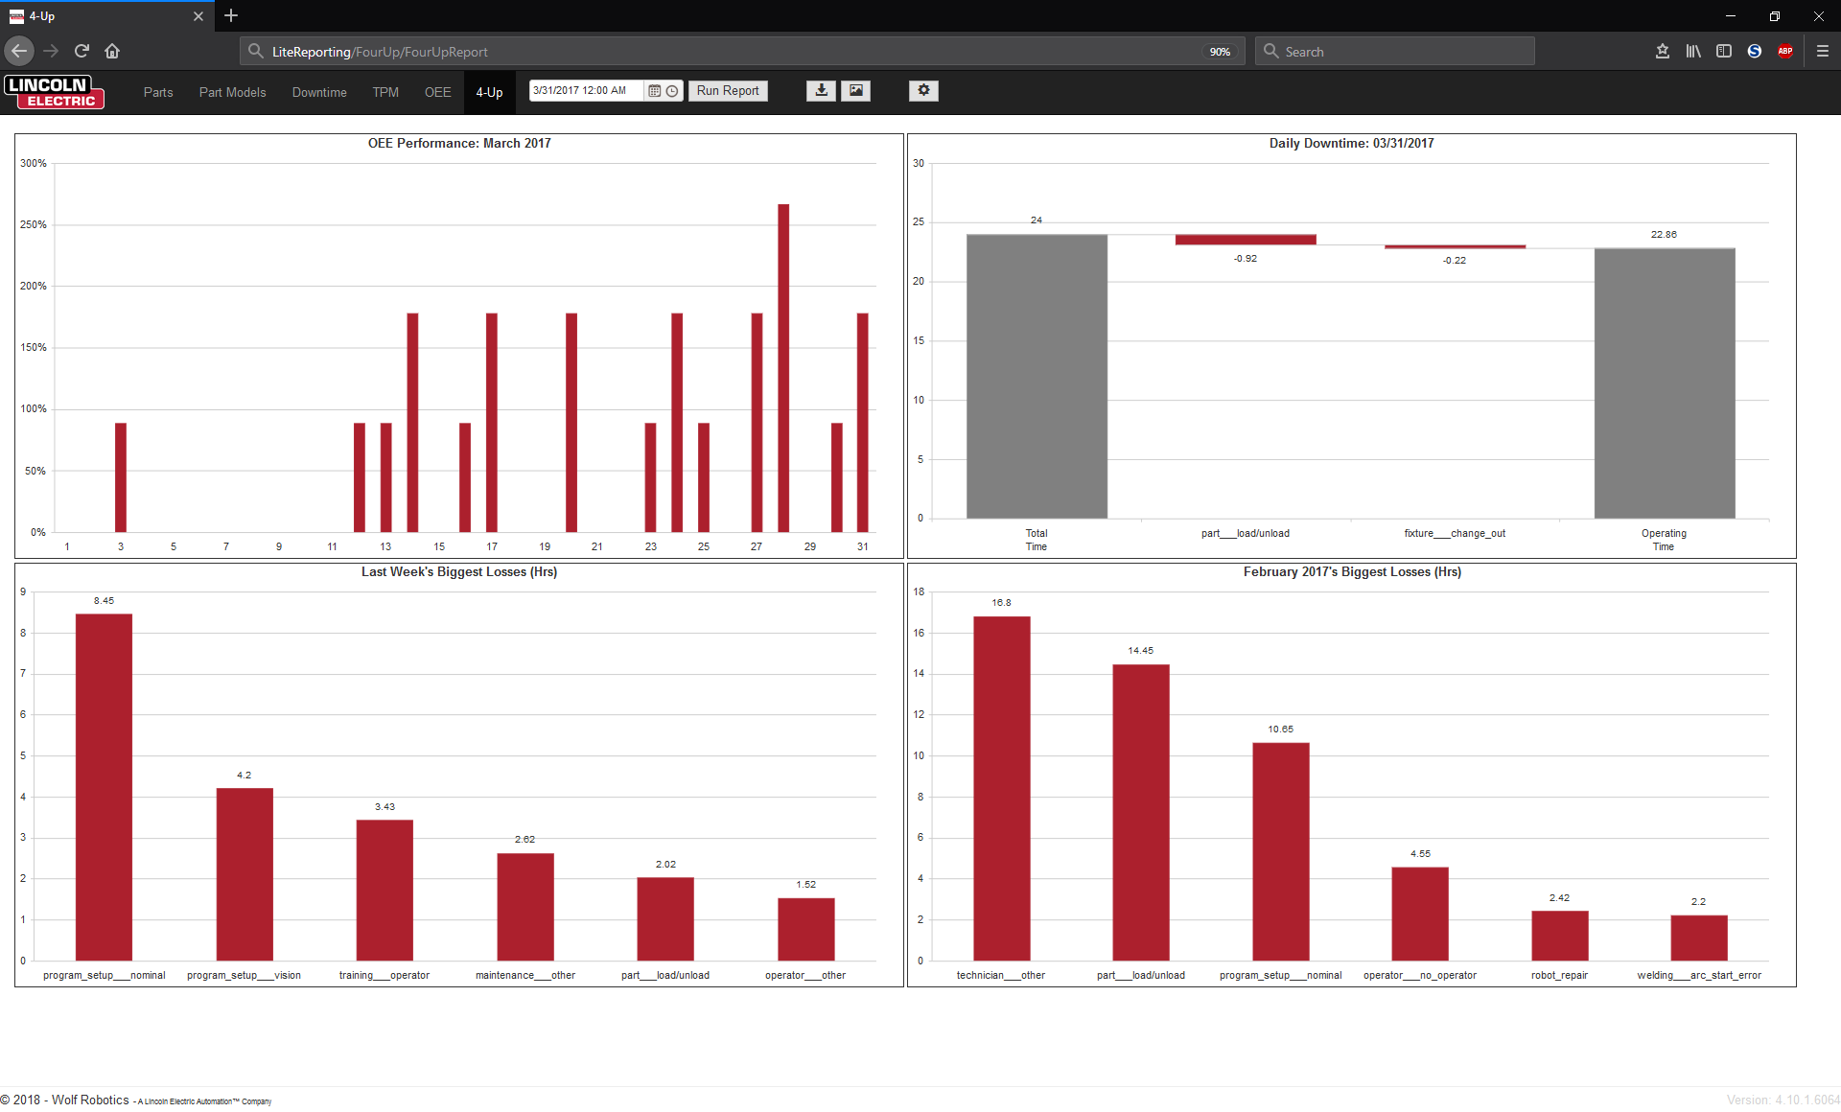Open the Parts menu item
This screenshot has width=1841, height=1112.
pyautogui.click(x=158, y=92)
